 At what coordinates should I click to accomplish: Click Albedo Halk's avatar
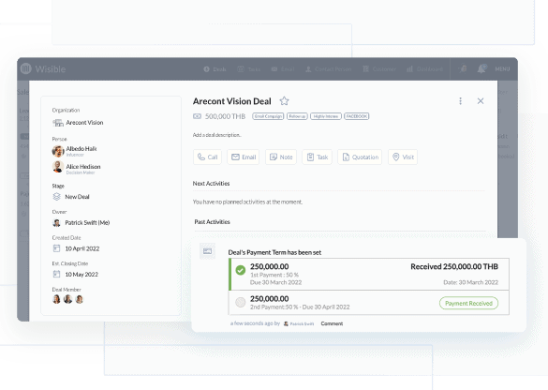point(58,151)
